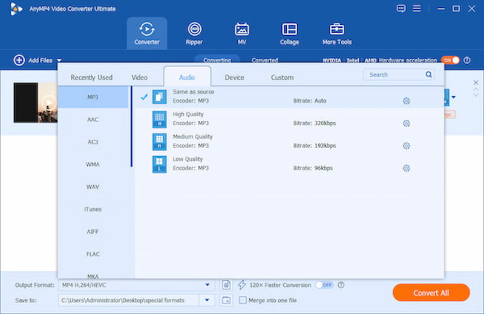Remove the file using the X icon

coord(476,82)
